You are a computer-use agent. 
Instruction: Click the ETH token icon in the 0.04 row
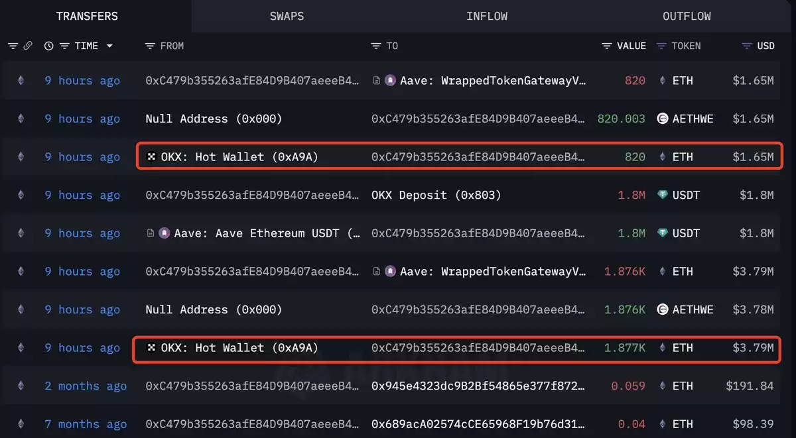pos(662,424)
